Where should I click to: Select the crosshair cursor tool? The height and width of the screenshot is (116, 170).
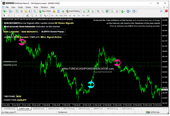(x=9, y=16)
